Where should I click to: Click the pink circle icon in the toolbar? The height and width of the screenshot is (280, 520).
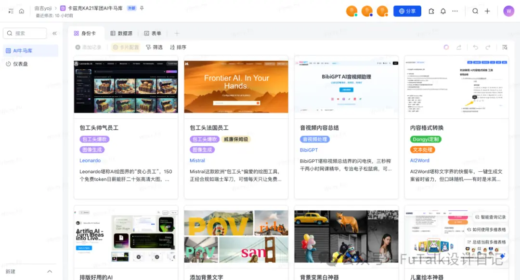pos(446,47)
